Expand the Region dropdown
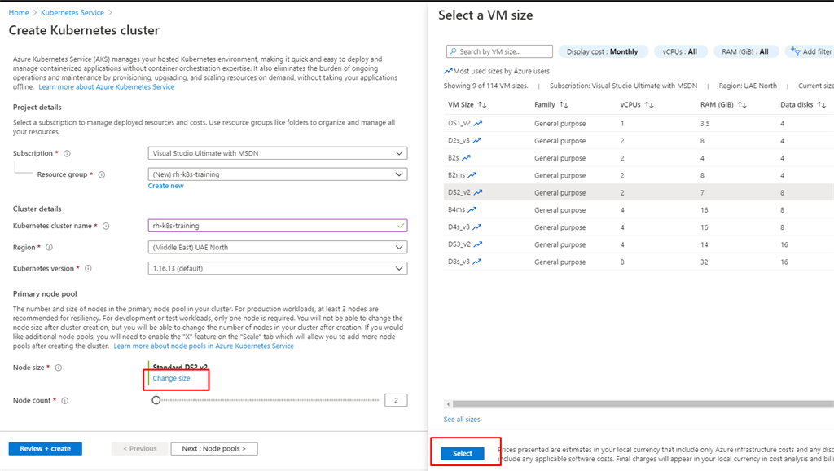 pos(278,248)
